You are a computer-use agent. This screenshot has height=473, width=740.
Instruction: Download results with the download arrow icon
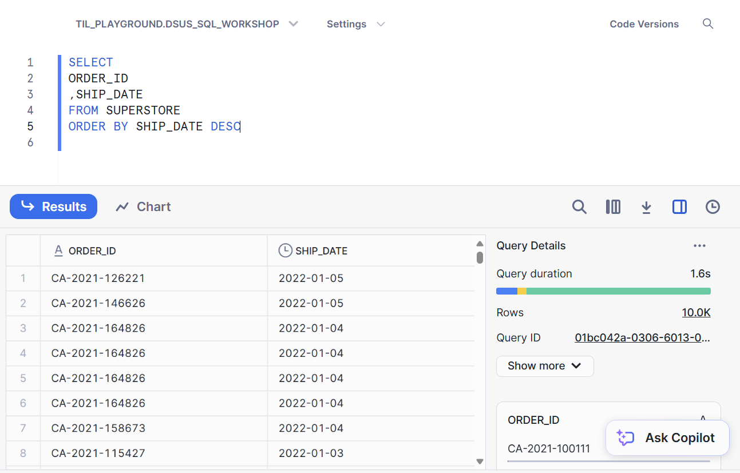coord(646,207)
